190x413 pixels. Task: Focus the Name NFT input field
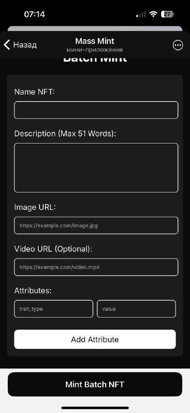click(x=96, y=110)
